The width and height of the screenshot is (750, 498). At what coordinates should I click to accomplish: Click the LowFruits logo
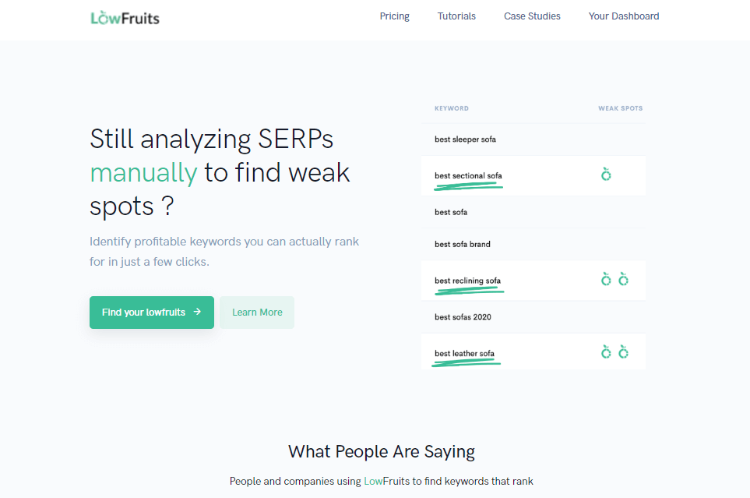(125, 18)
